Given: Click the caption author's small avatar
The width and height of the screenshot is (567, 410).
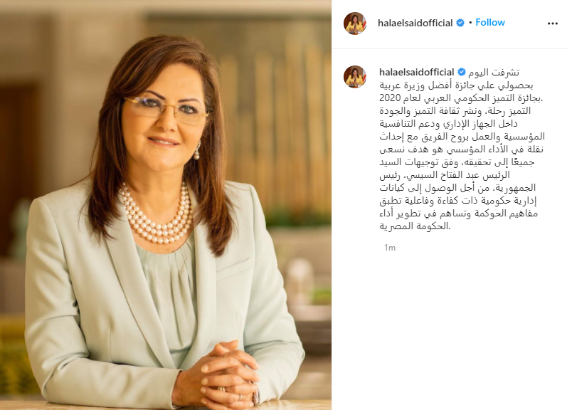Looking at the screenshot, I should pyautogui.click(x=355, y=77).
